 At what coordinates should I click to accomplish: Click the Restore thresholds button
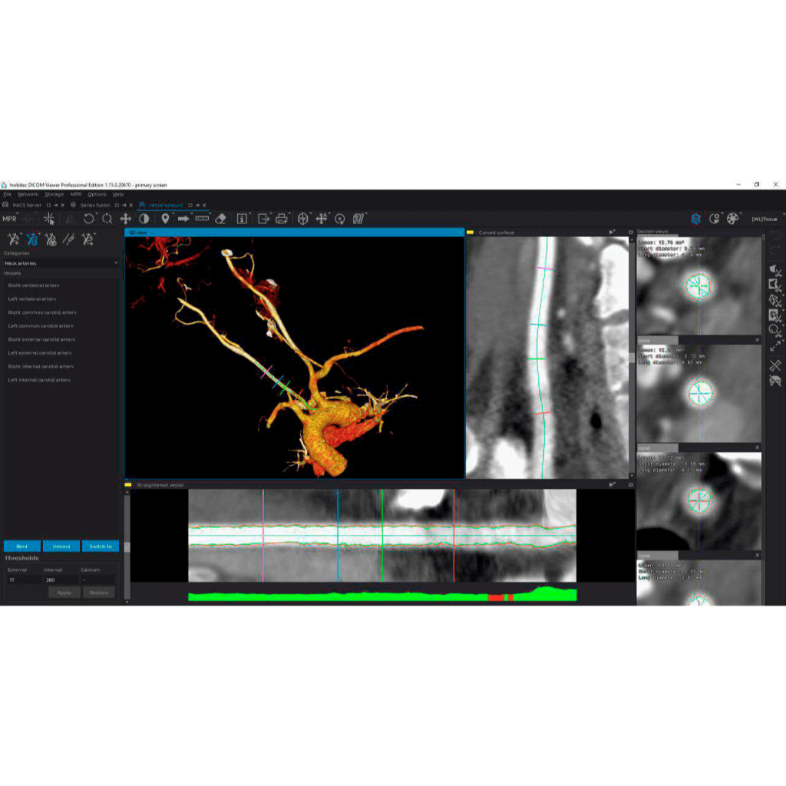(x=99, y=593)
